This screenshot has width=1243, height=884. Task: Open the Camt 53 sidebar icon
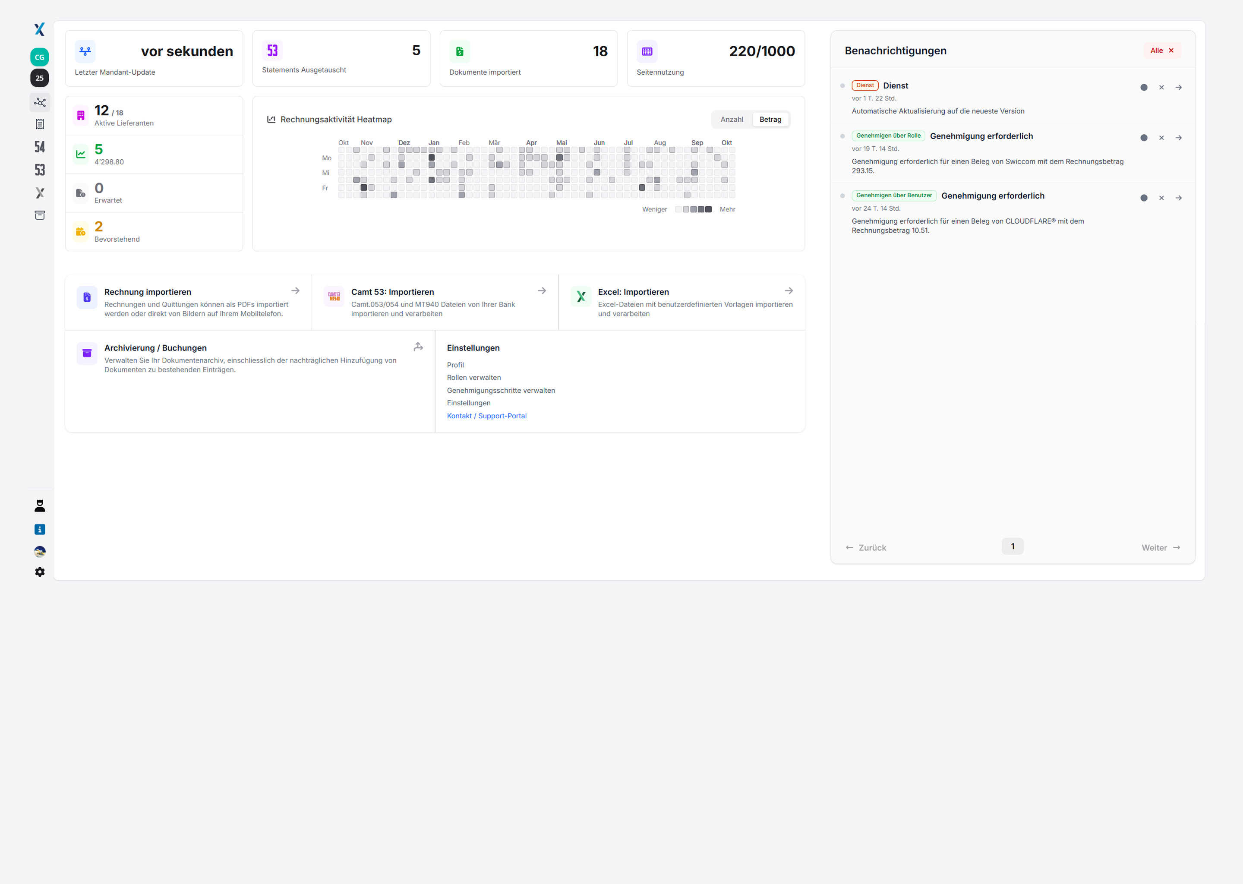coord(40,170)
